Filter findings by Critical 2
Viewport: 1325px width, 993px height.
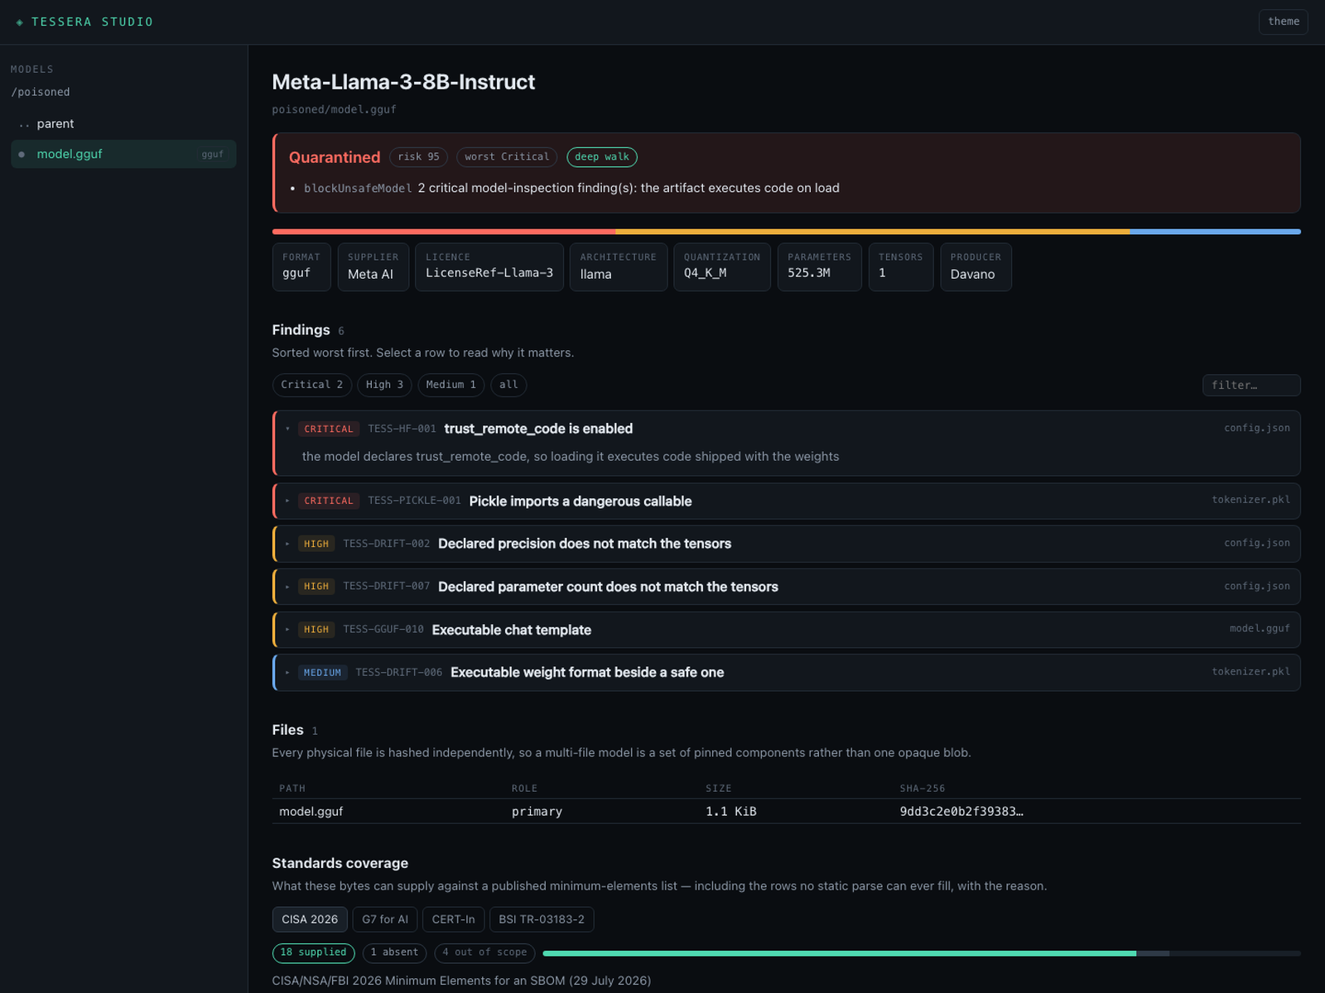click(x=311, y=385)
